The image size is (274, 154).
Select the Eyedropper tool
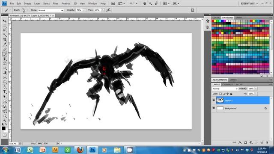[5, 44]
